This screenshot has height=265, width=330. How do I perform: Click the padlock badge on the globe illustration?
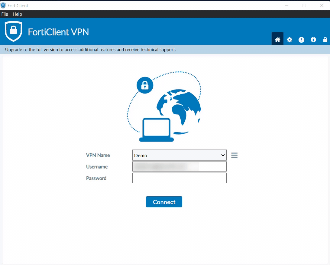coord(144,85)
